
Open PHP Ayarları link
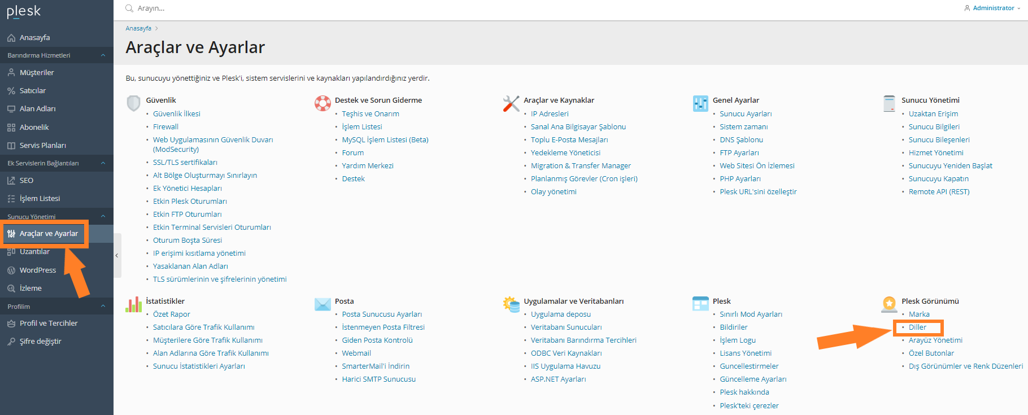[740, 179]
